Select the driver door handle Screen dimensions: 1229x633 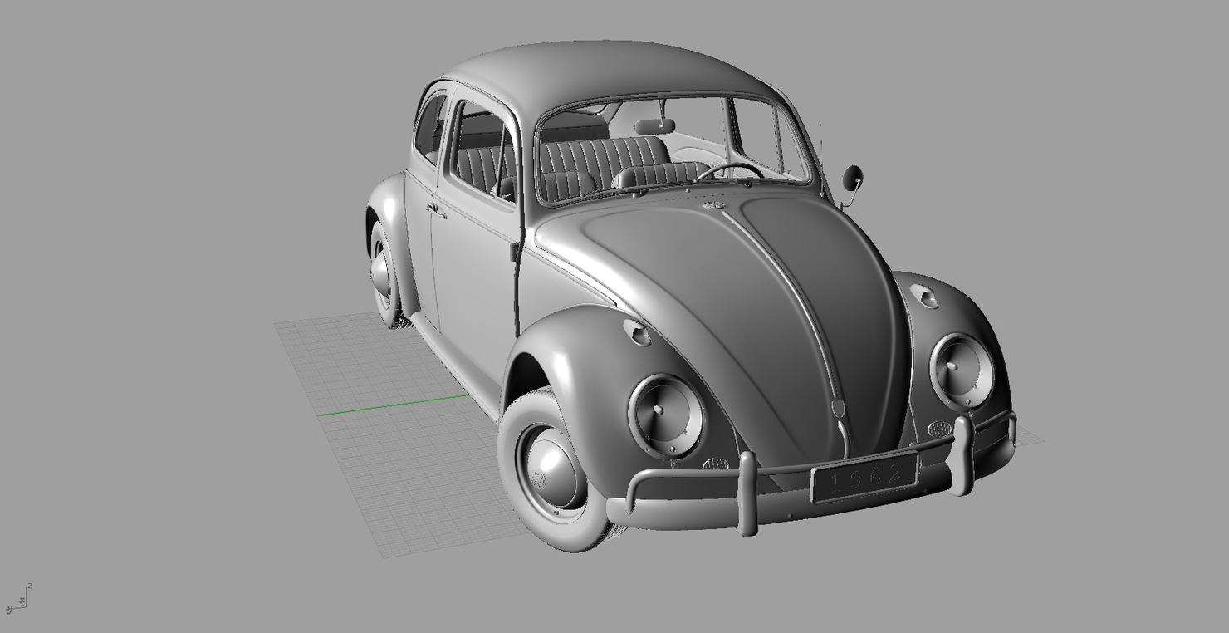tap(436, 209)
